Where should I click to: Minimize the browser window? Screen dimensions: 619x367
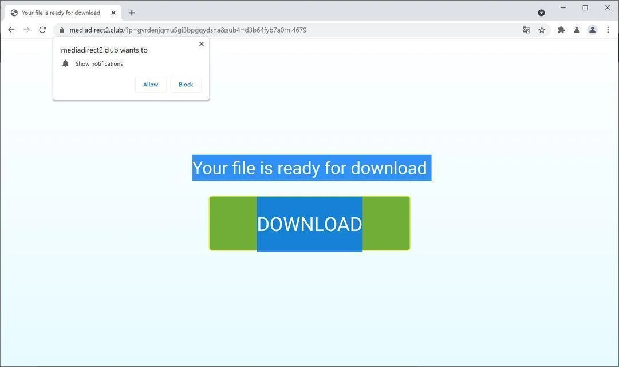[563, 8]
